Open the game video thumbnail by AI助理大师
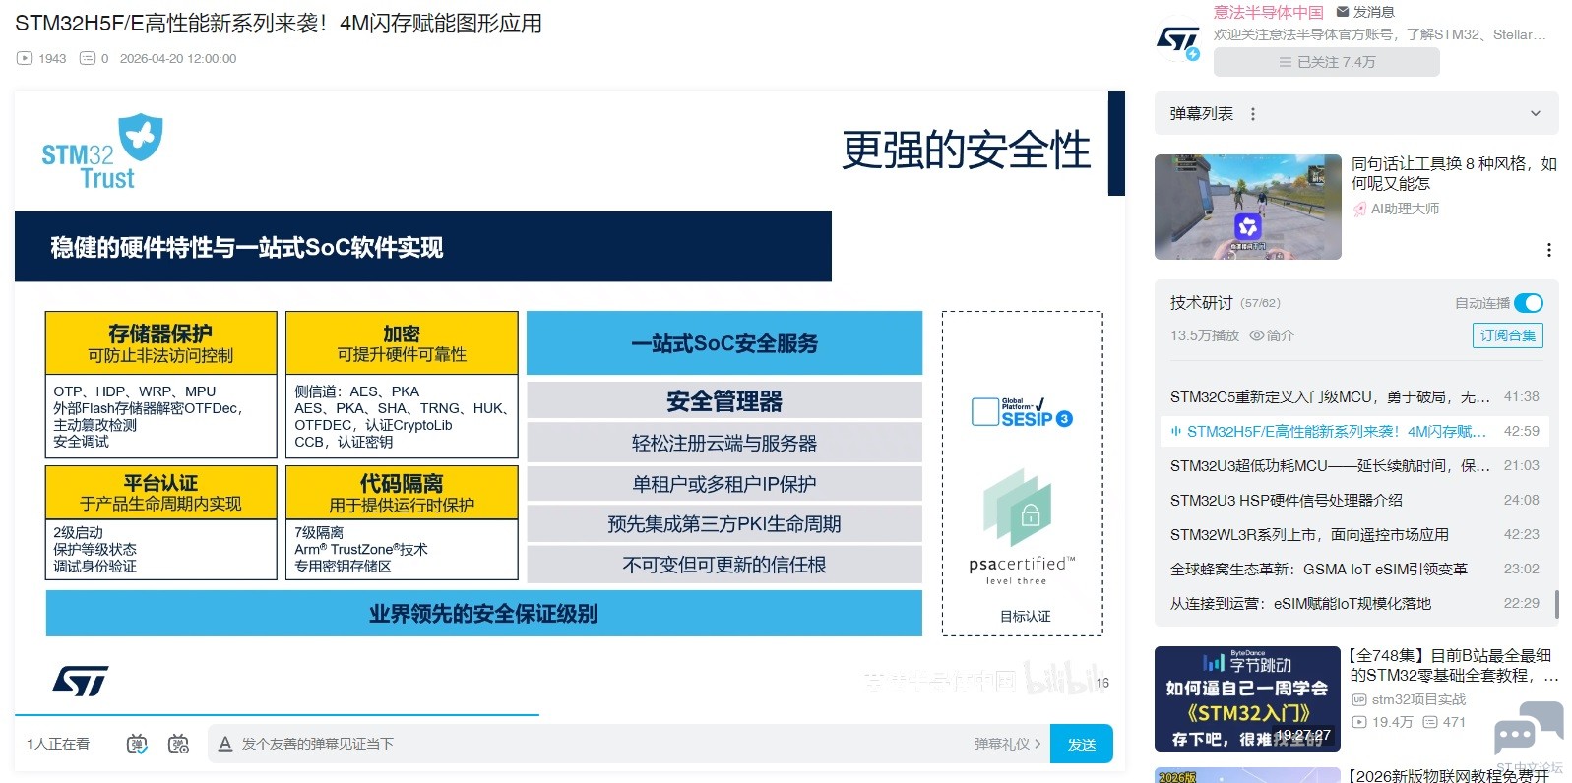The height and width of the screenshot is (783, 1572). 1248,207
